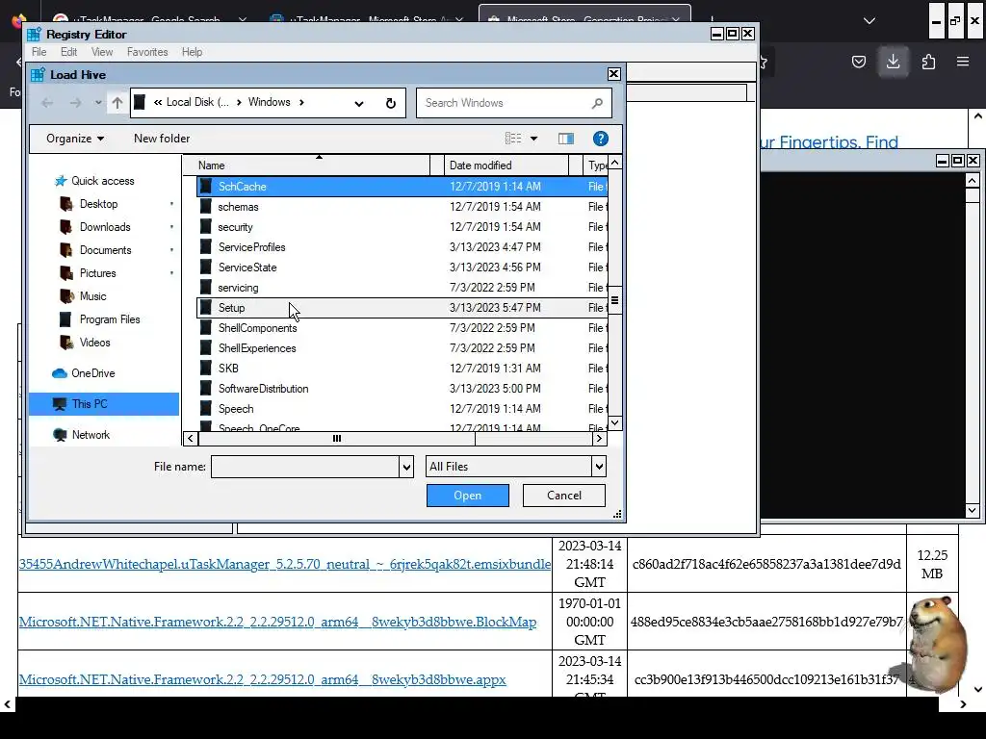Open the File menu in Registry Editor
The image size is (986, 739).
coord(39,52)
